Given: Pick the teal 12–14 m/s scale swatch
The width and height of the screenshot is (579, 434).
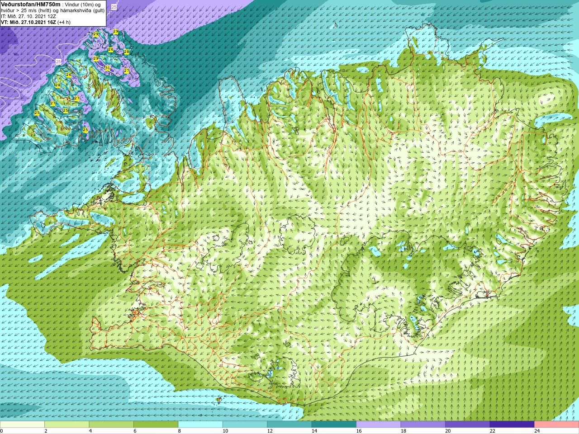Looking at the screenshot, I should pos(289,425).
